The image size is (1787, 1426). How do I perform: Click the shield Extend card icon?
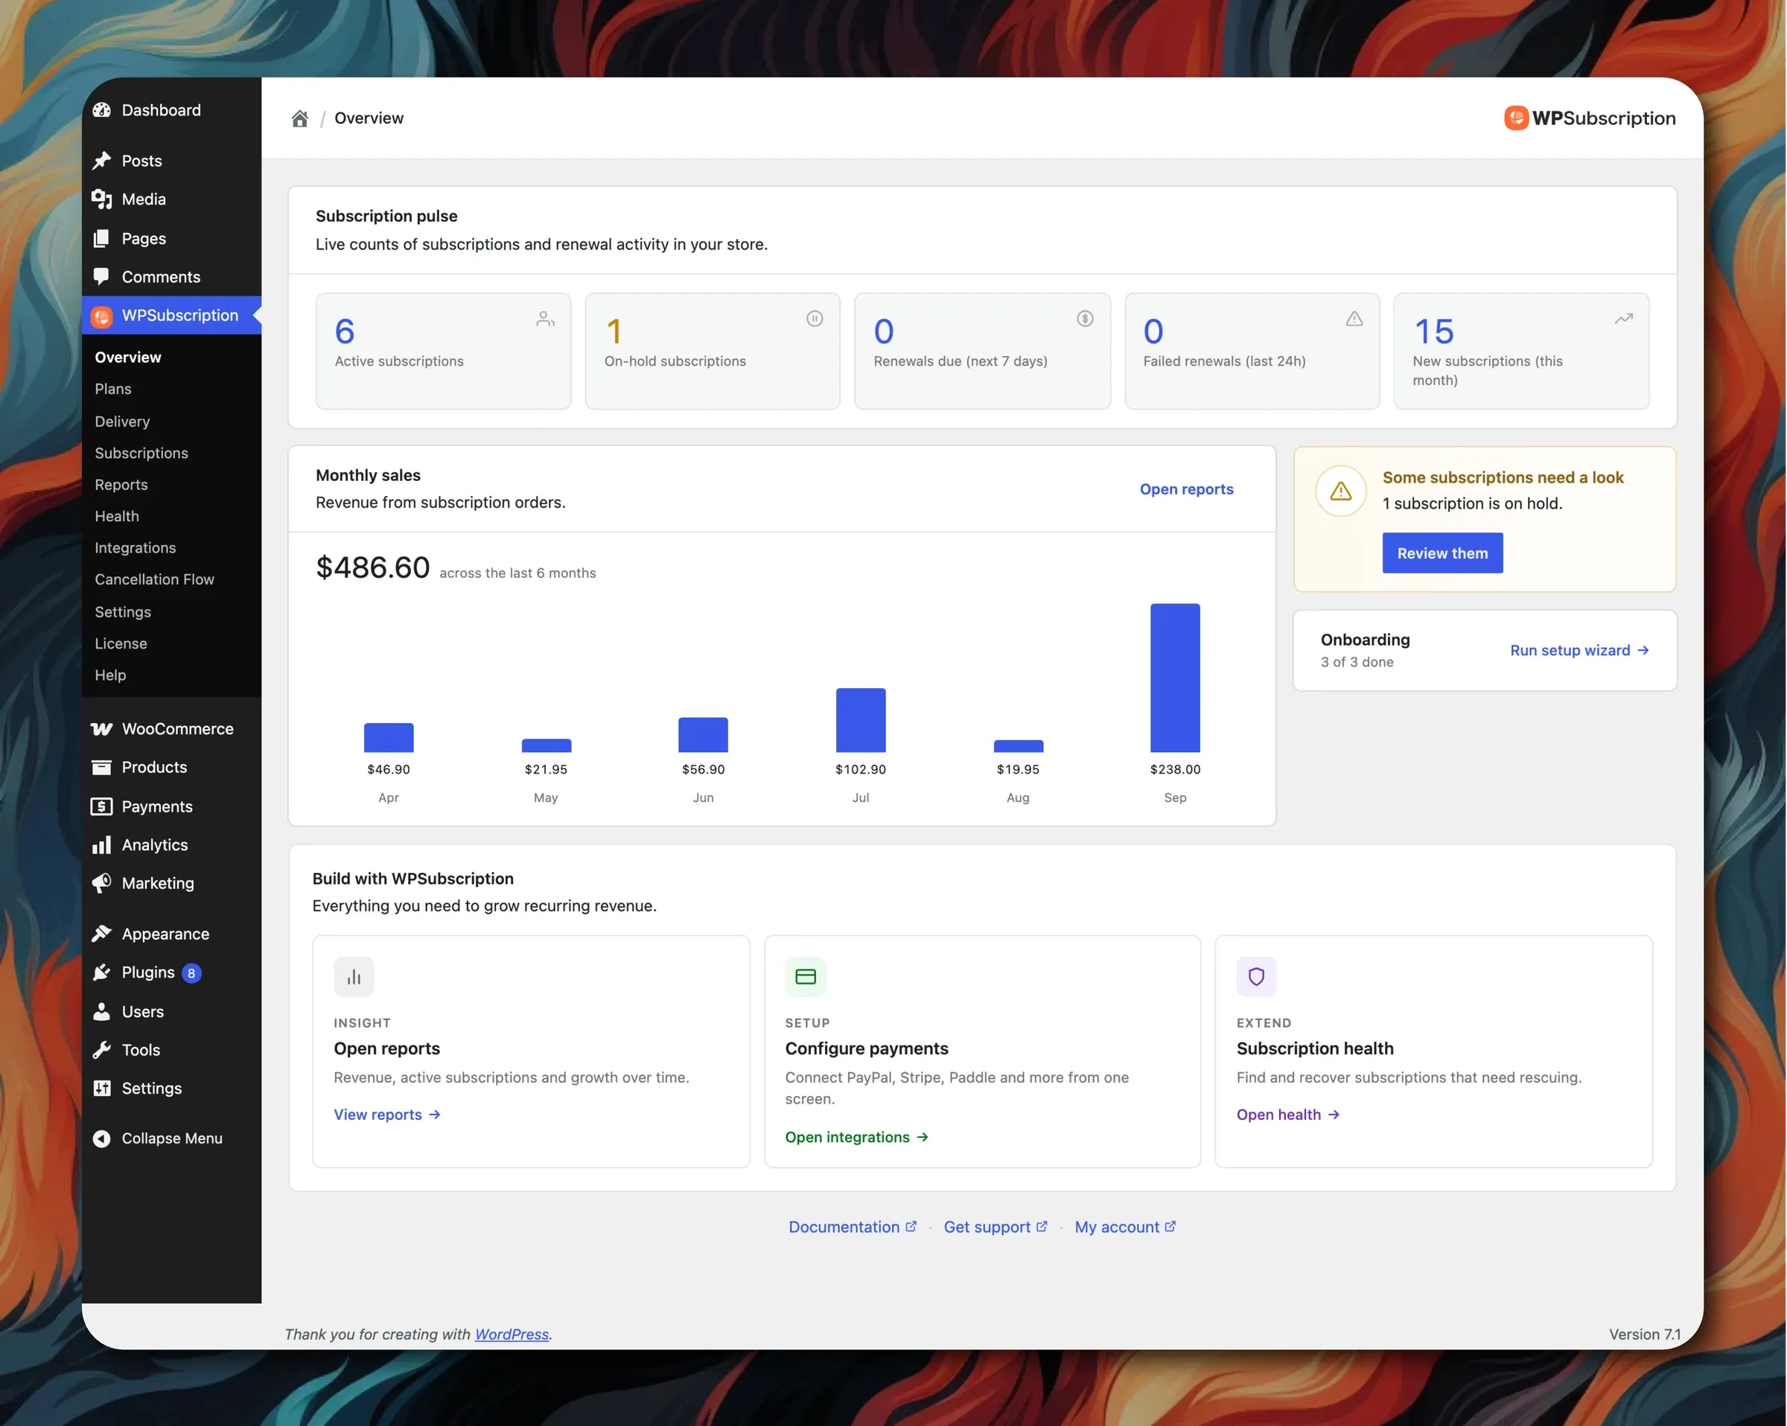1257,977
